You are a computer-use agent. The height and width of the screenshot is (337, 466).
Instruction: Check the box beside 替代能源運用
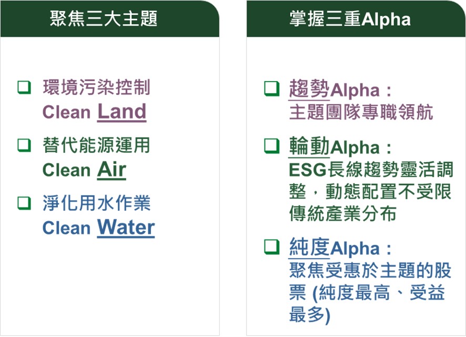point(24,145)
